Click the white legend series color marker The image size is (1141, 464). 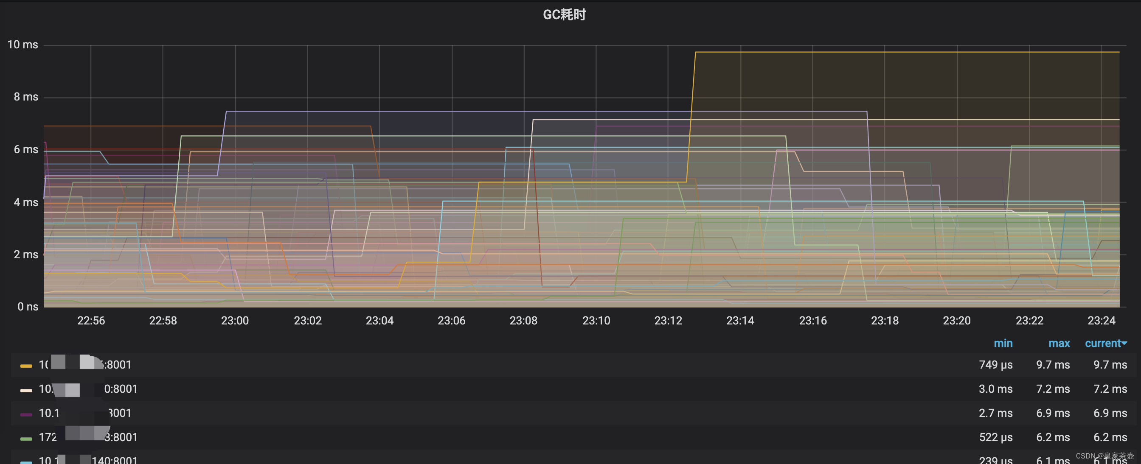pos(26,390)
